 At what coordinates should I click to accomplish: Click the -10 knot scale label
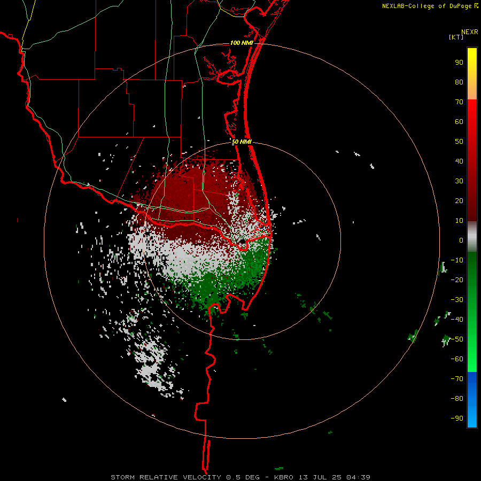click(x=457, y=260)
